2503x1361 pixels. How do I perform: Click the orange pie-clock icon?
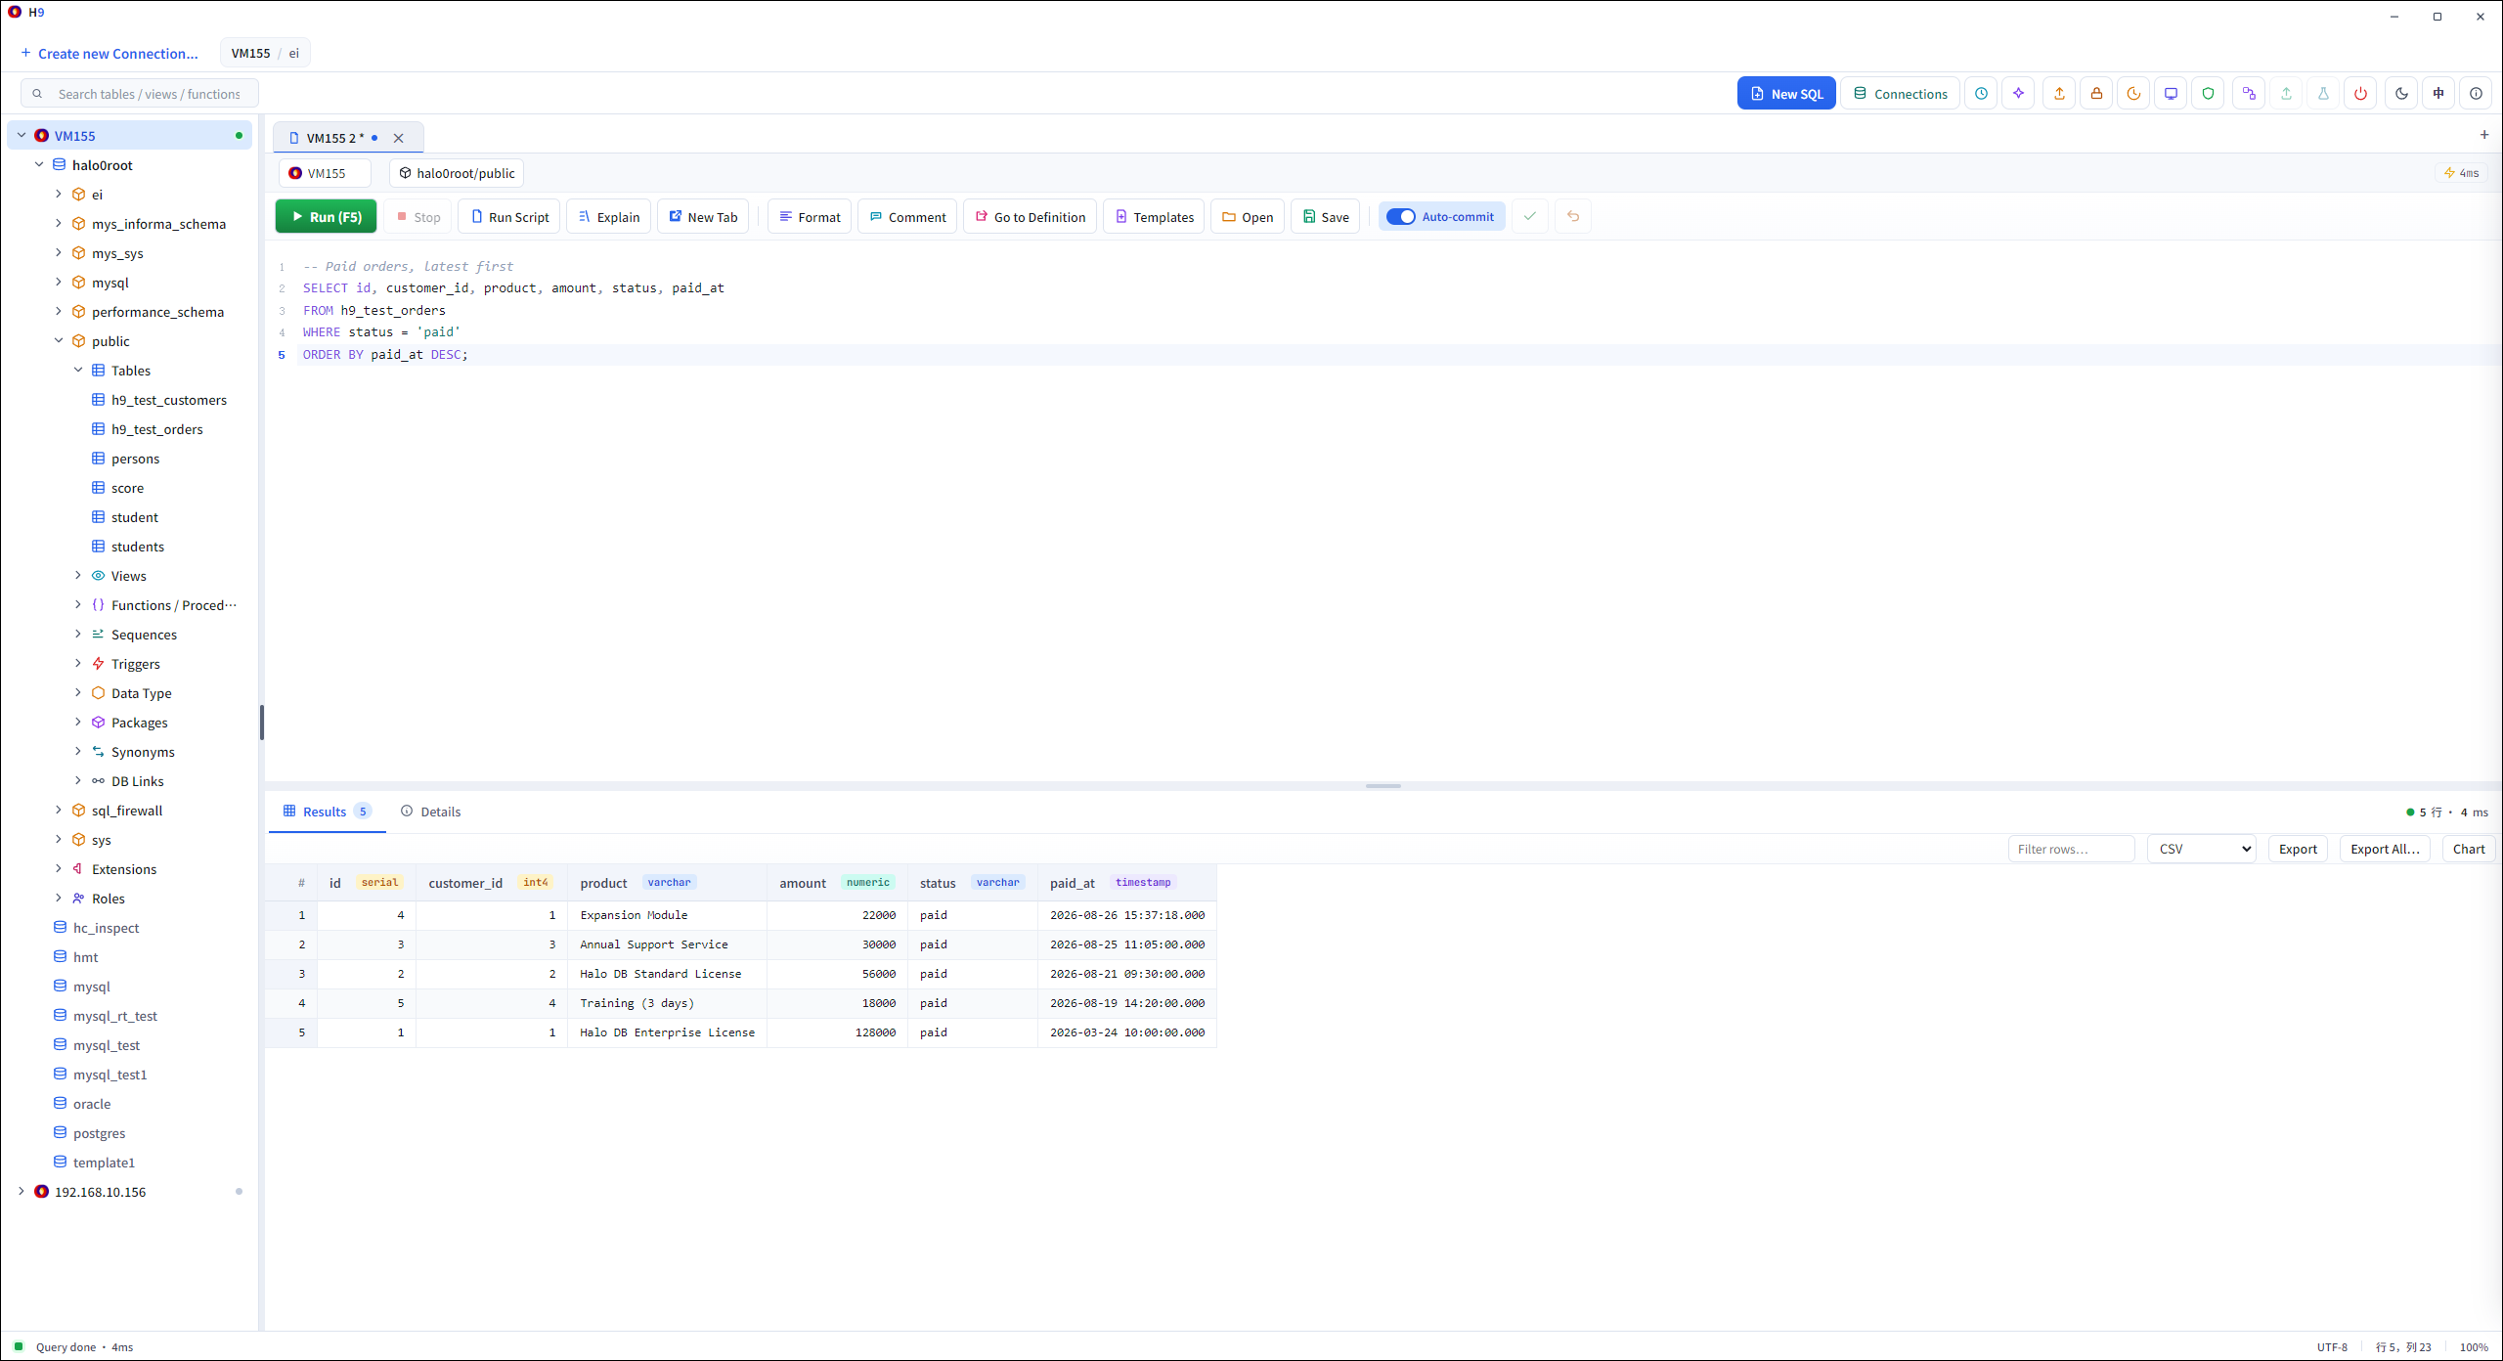pyautogui.click(x=2133, y=94)
